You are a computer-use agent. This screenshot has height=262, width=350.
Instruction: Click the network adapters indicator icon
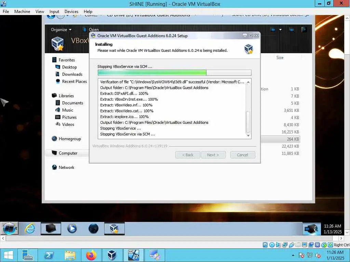click(285, 245)
